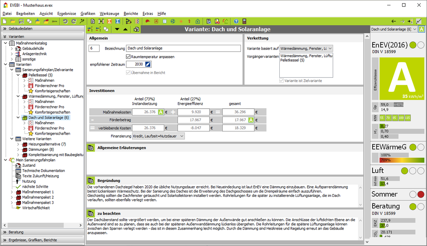
Task: Open the help question mark icon
Action: 236,21
